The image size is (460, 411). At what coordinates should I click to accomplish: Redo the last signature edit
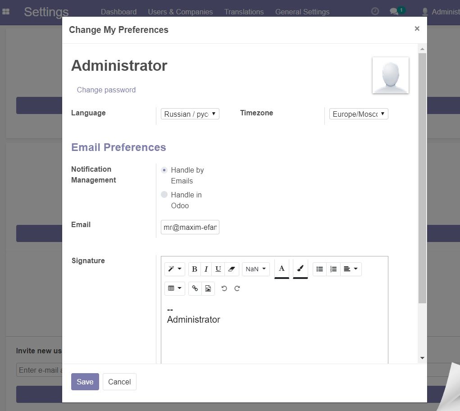[x=237, y=288]
